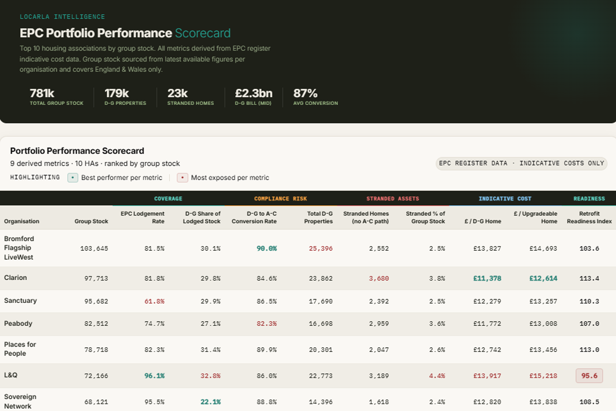Click the STRANDED ASSETS column group label
Image resolution: width=616 pixels, height=411 pixels.
393,199
